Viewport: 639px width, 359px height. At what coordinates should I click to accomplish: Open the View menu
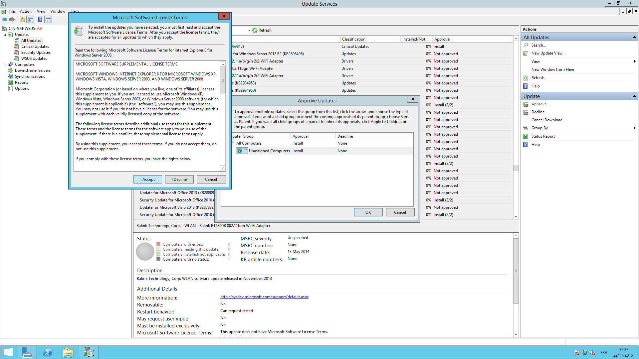coord(41,11)
